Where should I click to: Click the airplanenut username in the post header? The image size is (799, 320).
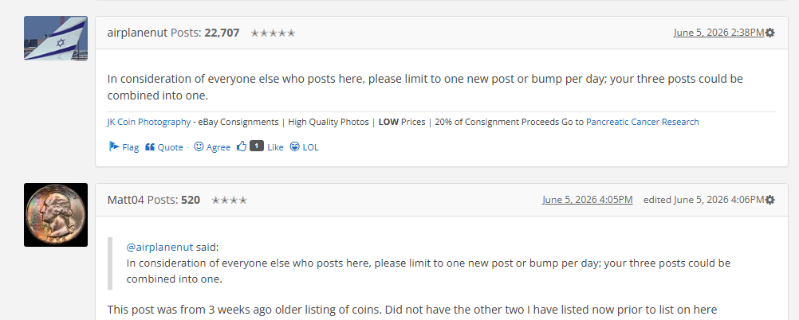point(138,33)
